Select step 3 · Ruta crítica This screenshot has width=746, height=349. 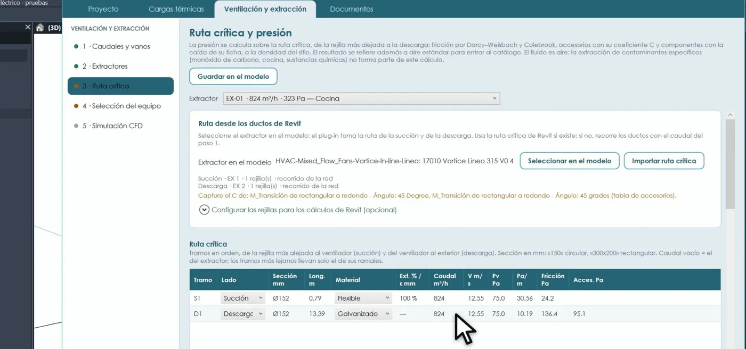pos(120,86)
